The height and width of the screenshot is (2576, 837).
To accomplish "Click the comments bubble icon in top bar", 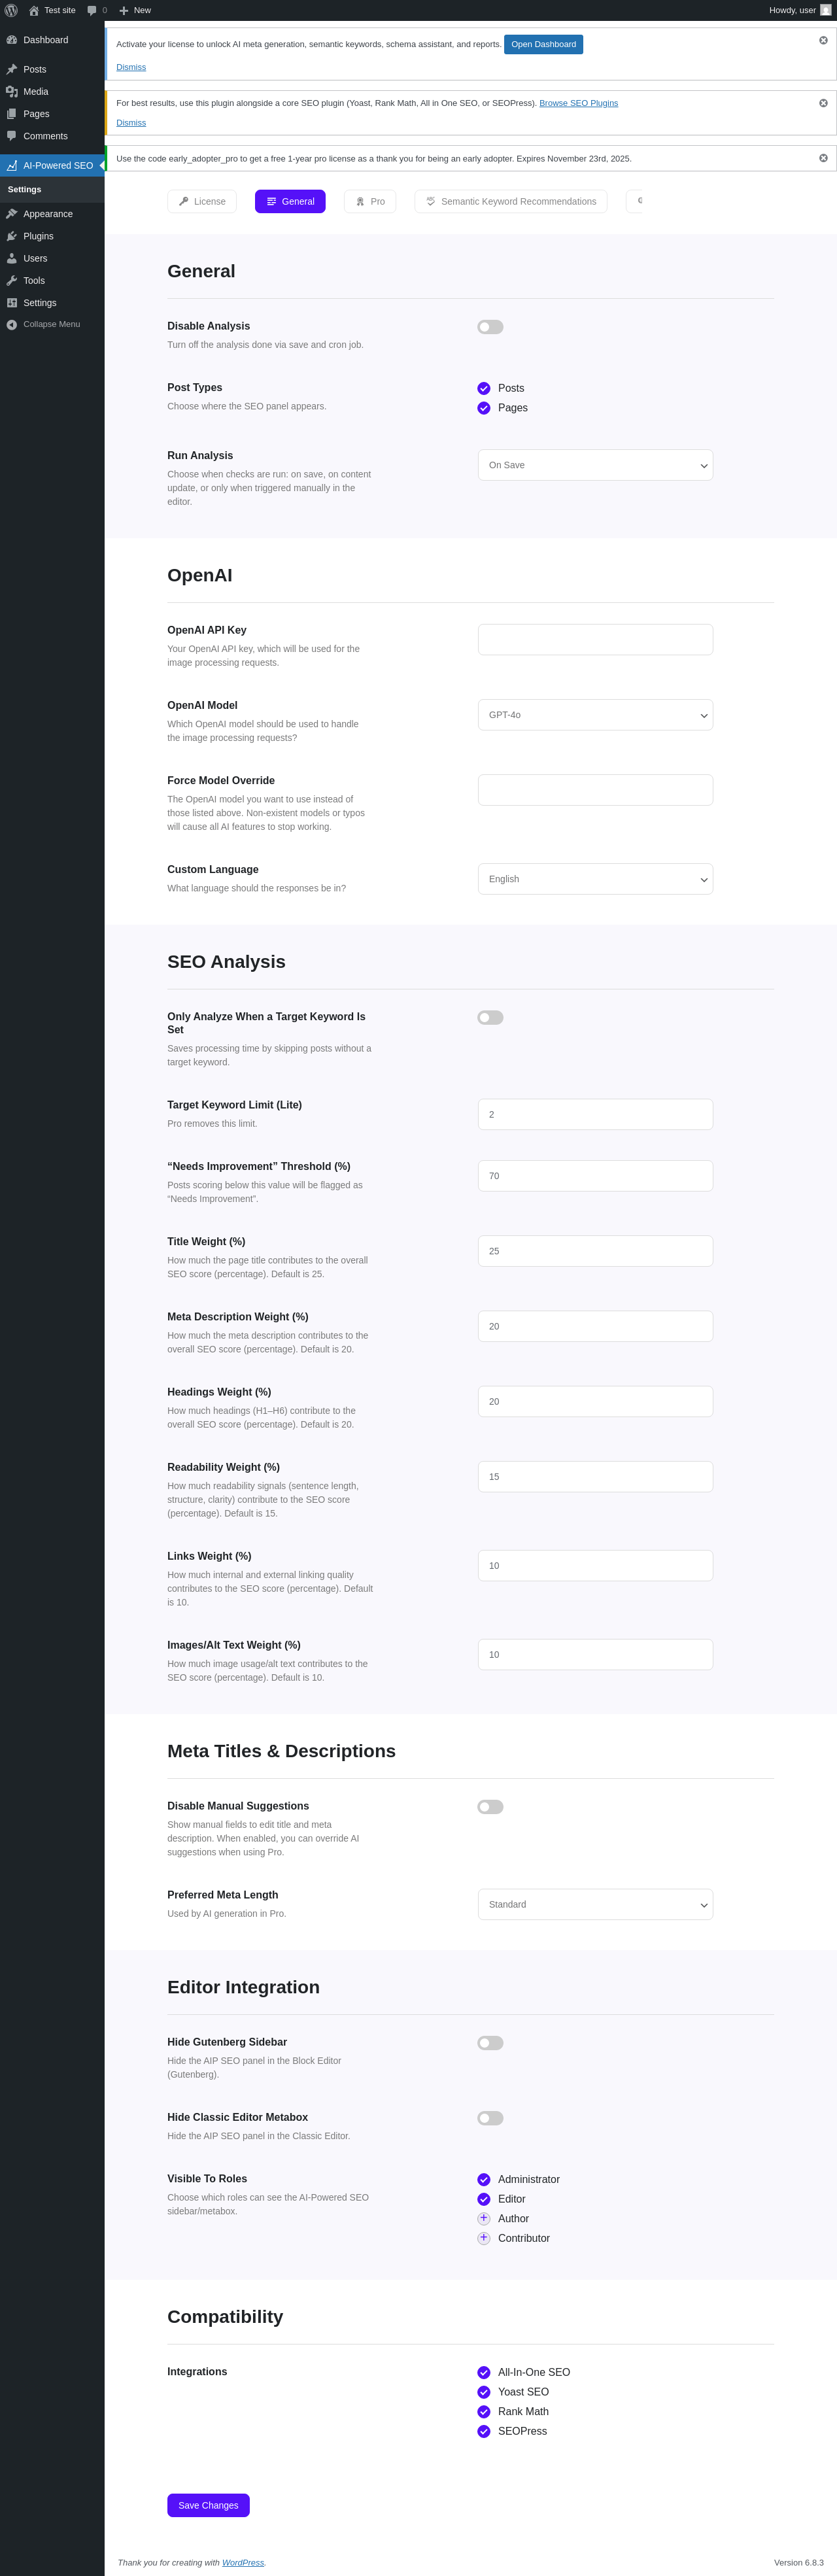I will [x=92, y=10].
